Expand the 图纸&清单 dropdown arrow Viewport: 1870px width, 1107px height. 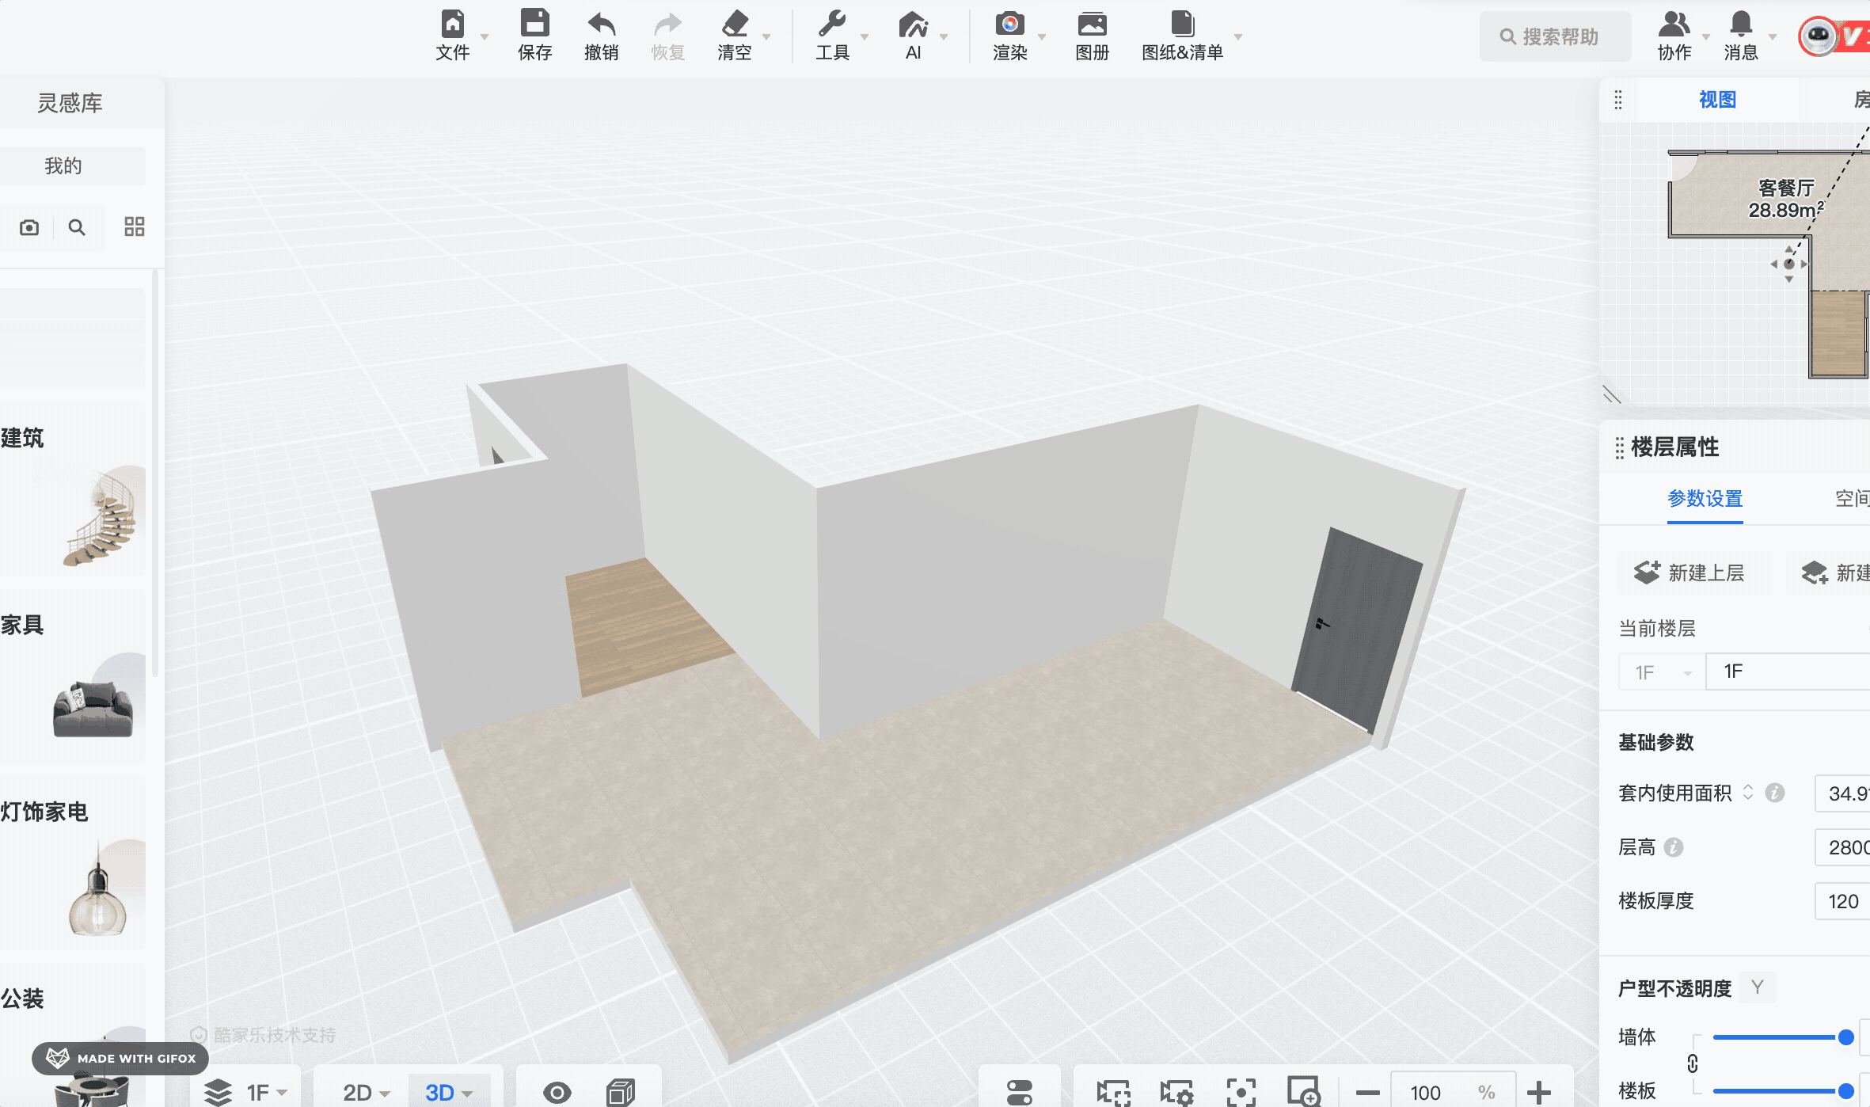click(x=1238, y=37)
